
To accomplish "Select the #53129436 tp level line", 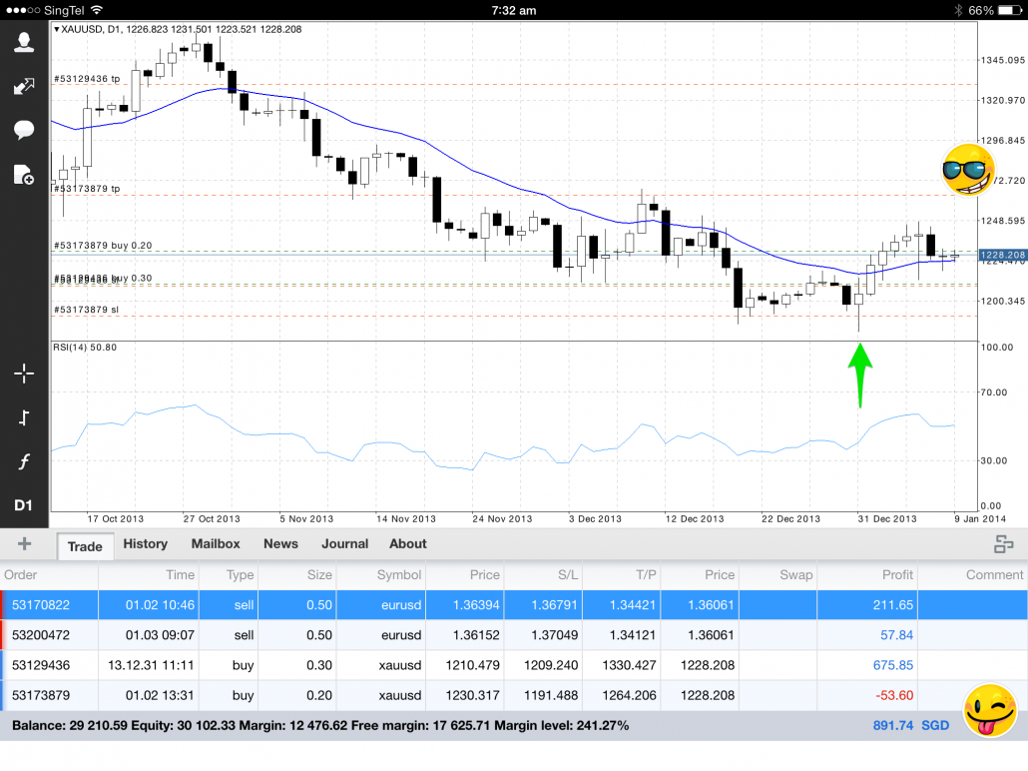I will pos(87,77).
